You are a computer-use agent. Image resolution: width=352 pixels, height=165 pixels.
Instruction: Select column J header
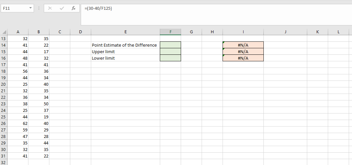click(285, 32)
